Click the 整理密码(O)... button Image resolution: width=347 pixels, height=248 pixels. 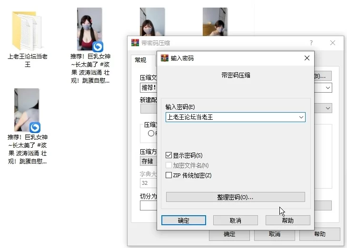click(x=235, y=197)
